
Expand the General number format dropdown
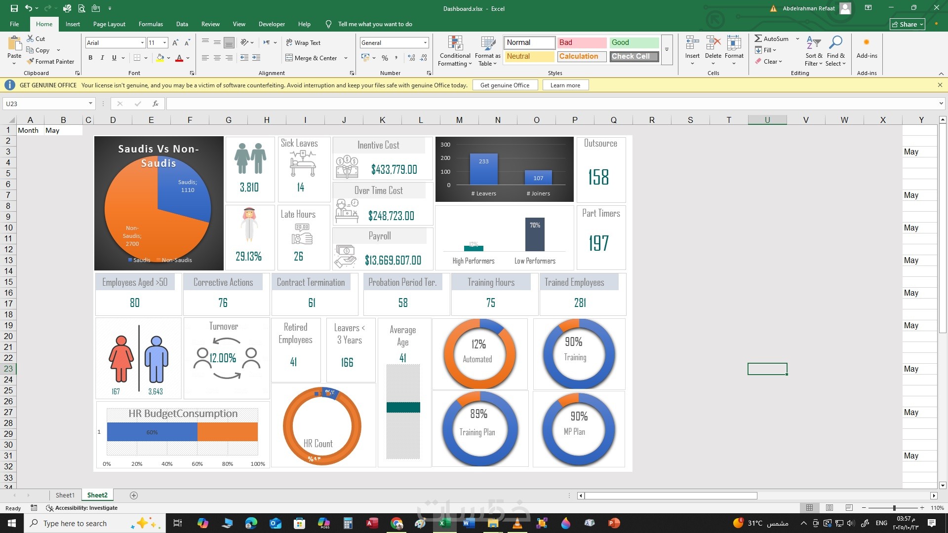point(425,43)
